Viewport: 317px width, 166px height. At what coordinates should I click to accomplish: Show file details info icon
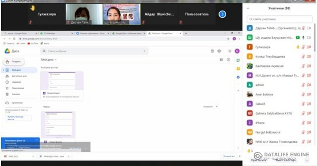click(x=228, y=60)
